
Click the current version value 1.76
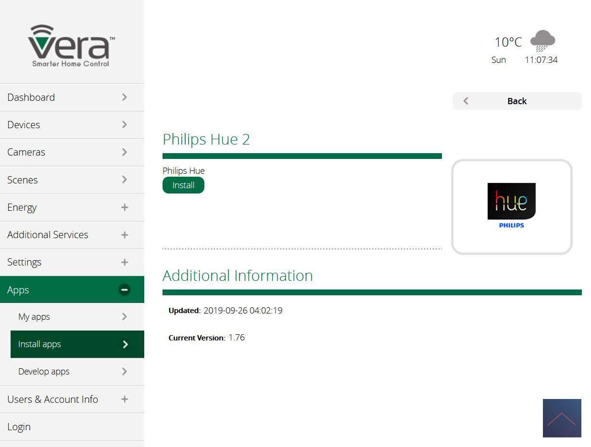point(237,338)
